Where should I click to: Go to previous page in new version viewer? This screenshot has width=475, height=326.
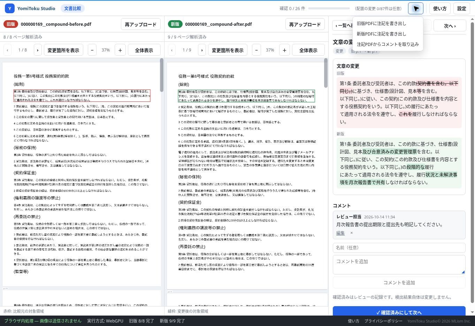[x=172, y=50]
